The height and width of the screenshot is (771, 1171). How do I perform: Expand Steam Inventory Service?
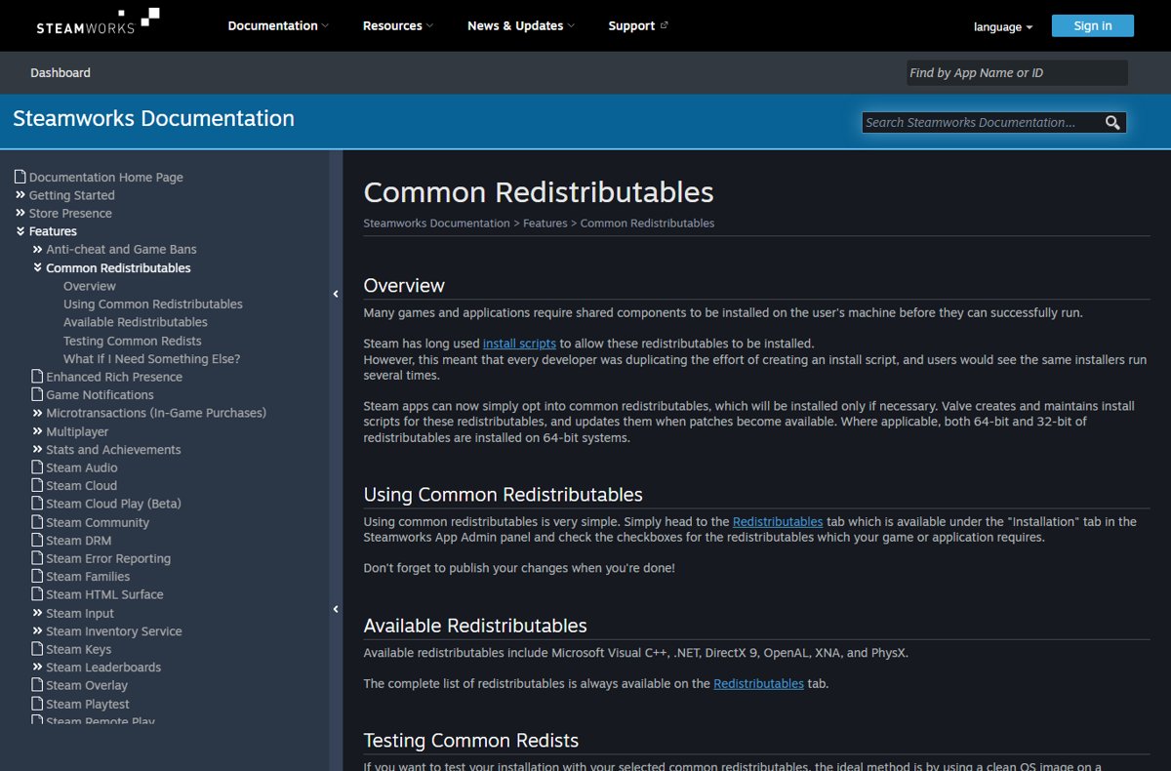pyautogui.click(x=38, y=630)
